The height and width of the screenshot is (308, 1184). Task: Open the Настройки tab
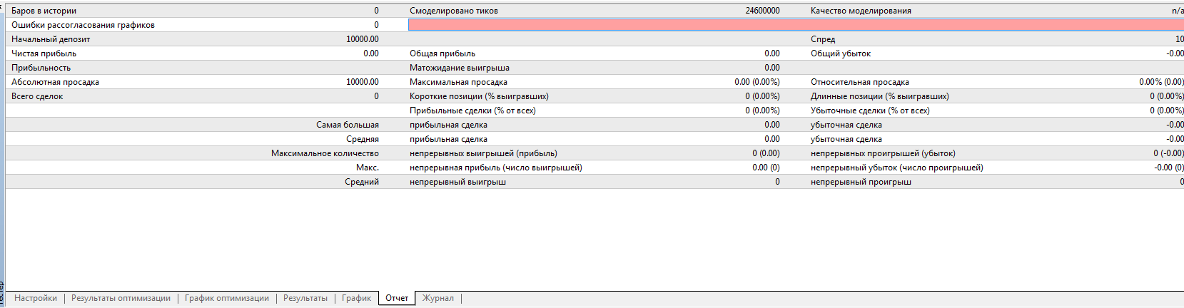pos(36,298)
